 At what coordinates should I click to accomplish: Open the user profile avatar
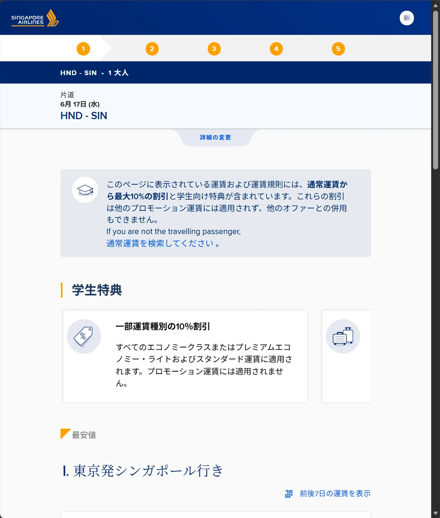[x=407, y=18]
